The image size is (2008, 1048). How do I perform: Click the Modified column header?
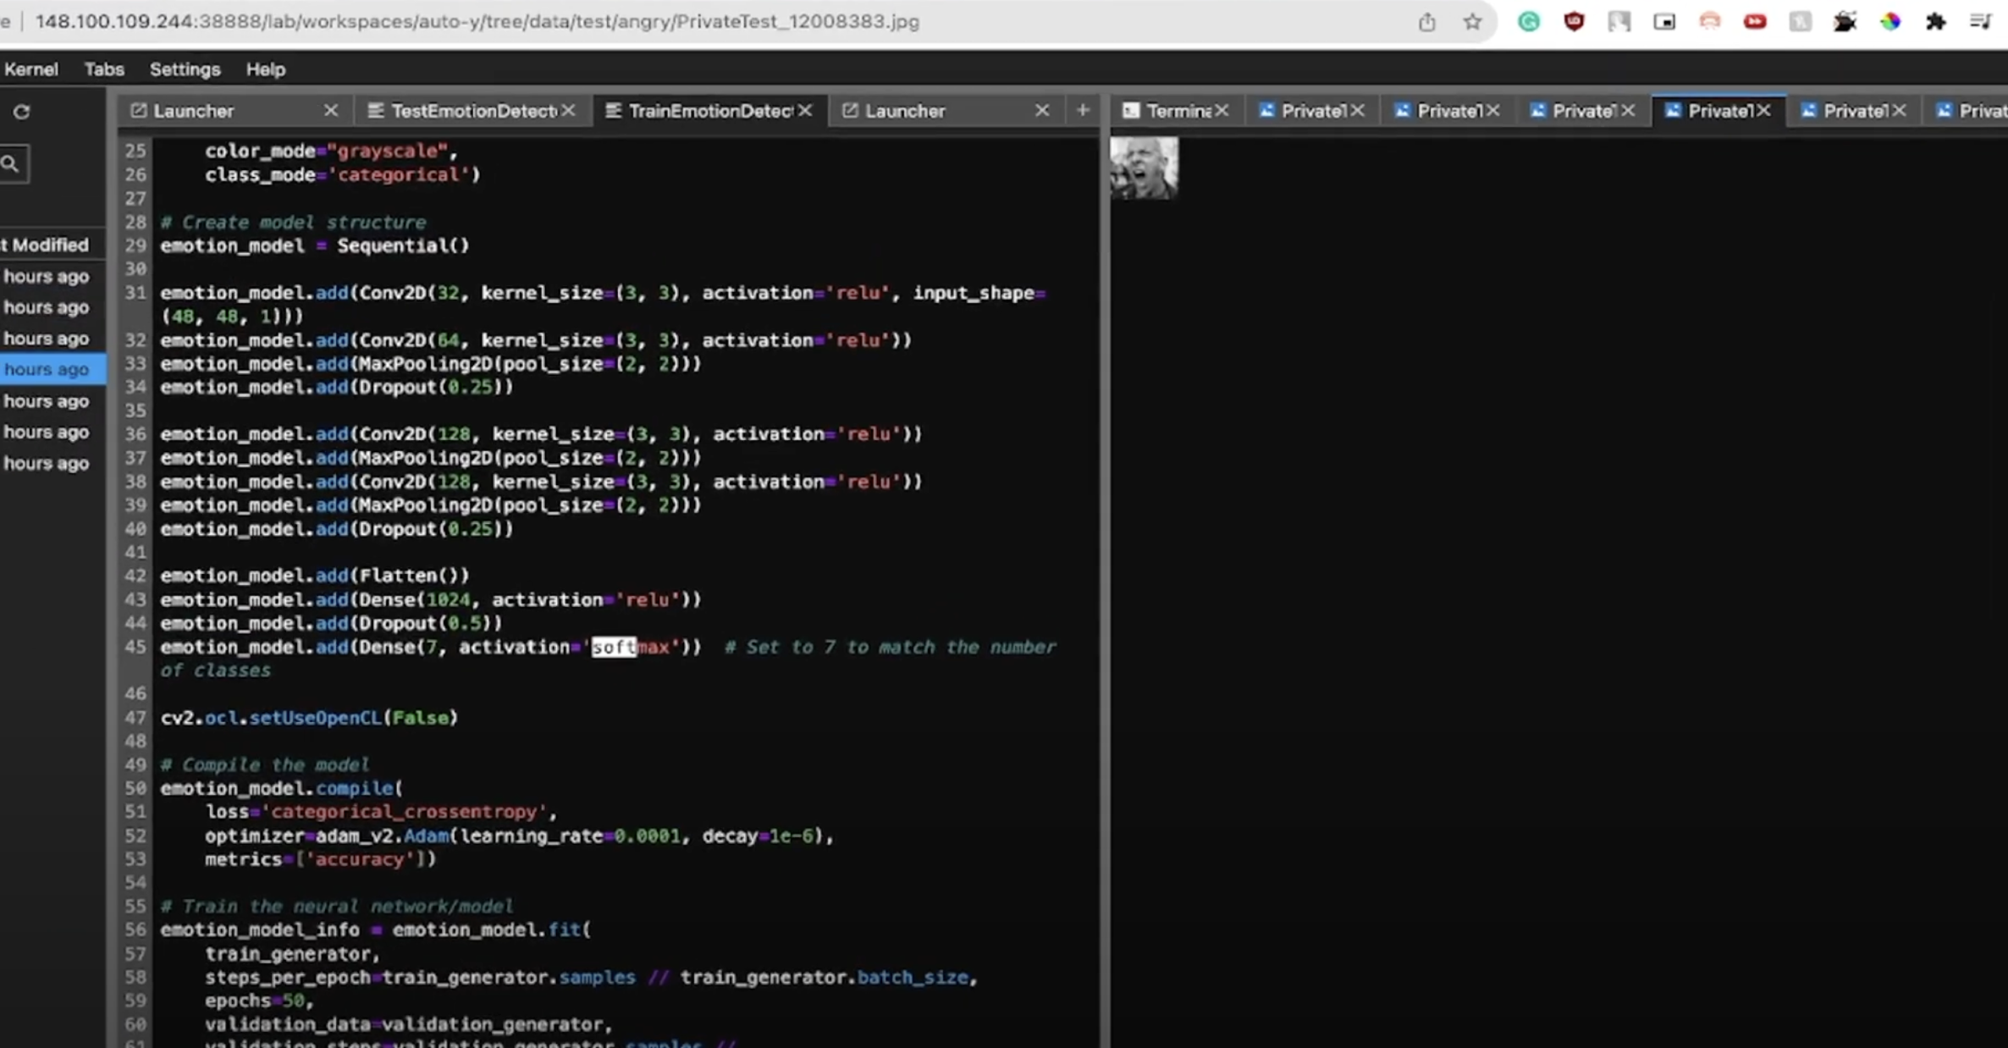coord(49,245)
